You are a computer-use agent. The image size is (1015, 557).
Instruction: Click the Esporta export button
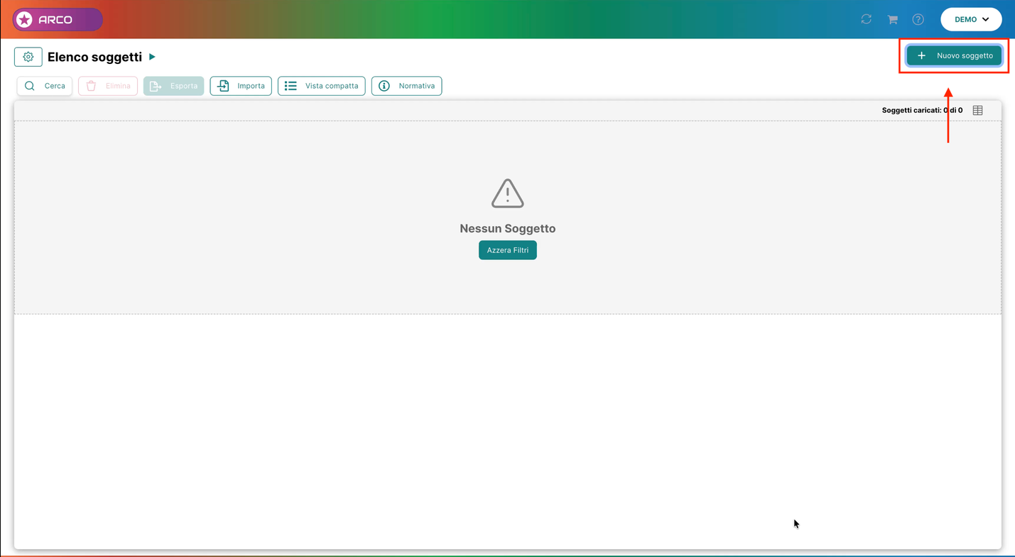click(173, 86)
